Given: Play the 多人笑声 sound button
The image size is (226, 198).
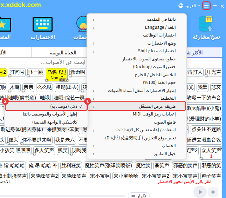Looking at the screenshot, I should coord(44,151).
